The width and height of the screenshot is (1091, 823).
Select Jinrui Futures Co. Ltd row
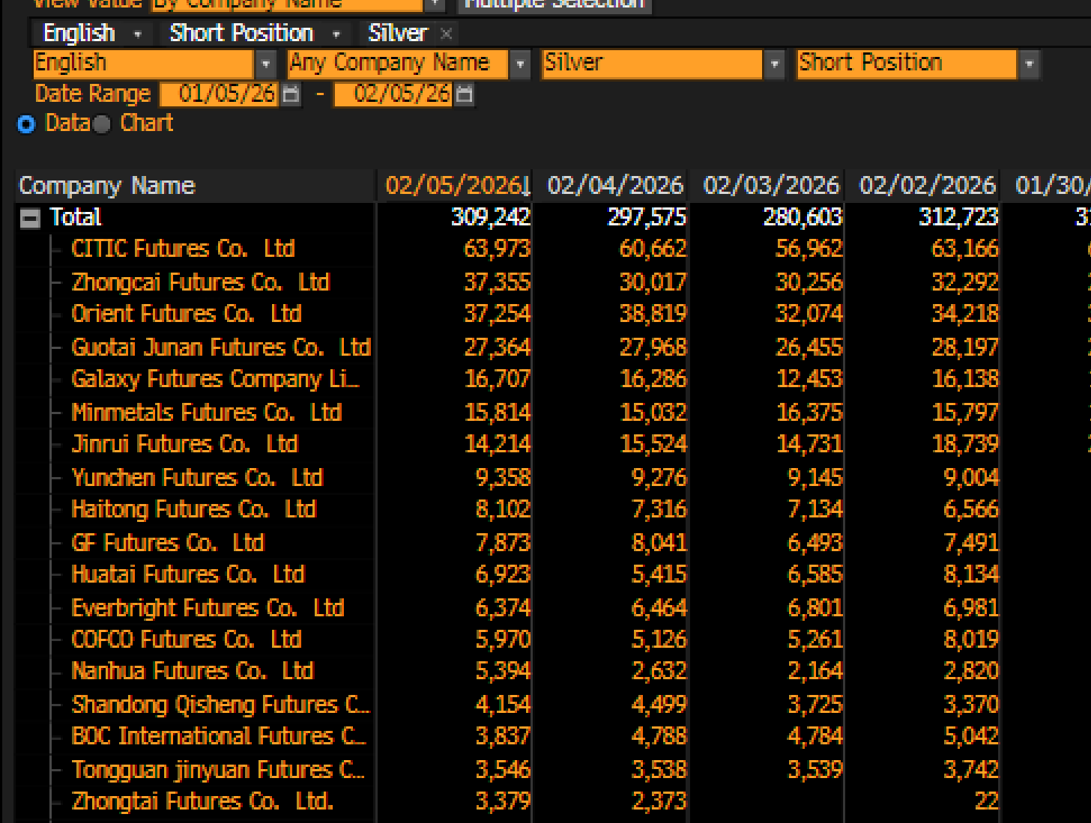click(x=184, y=444)
